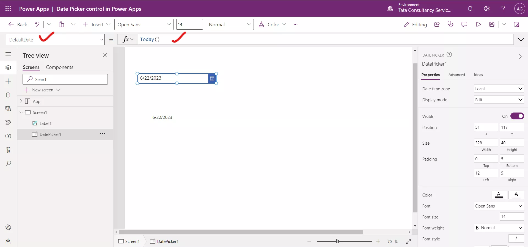Open the Data sources panel
The width and height of the screenshot is (528, 247).
[x=8, y=95]
